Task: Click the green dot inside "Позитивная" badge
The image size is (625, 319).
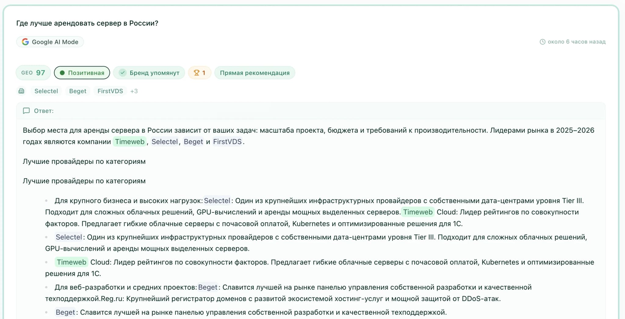Action: coord(63,73)
